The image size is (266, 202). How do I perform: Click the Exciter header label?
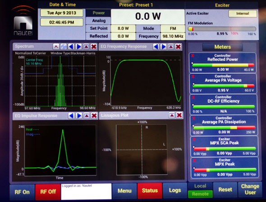pyautogui.click(x=222, y=5)
